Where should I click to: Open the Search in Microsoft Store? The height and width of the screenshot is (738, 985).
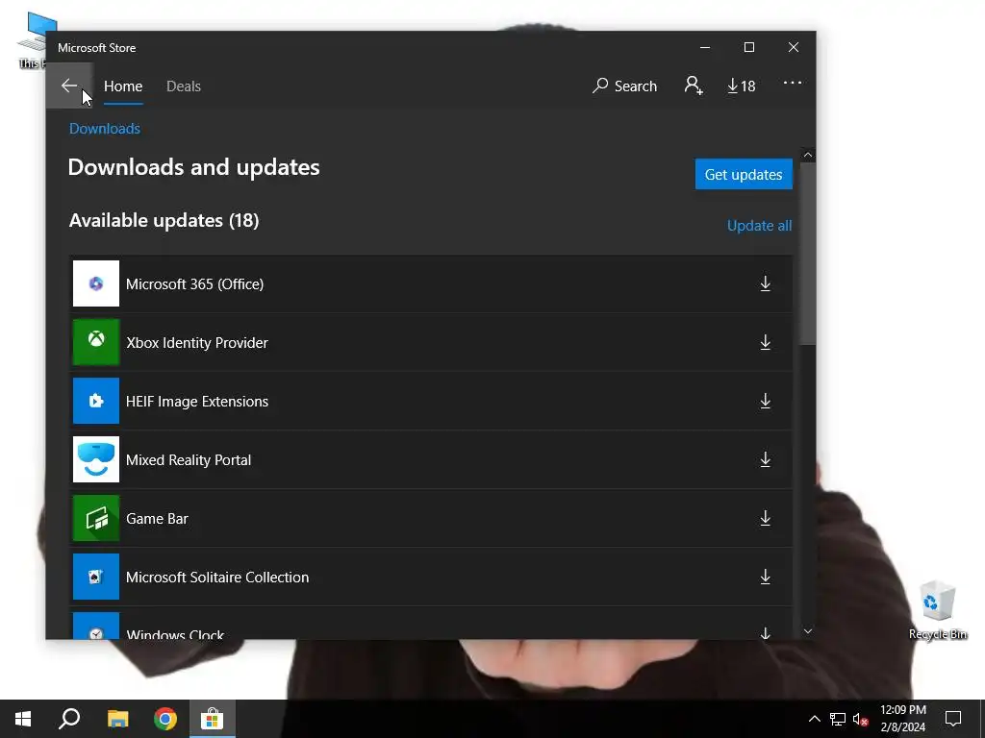624,86
